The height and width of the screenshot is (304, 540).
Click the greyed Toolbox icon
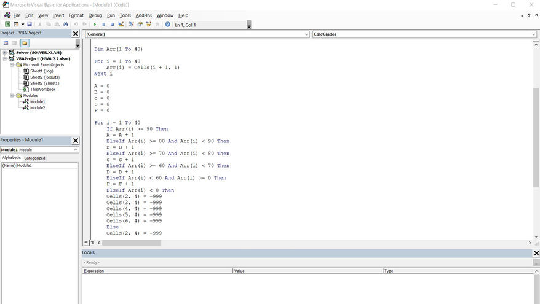[x=157, y=25]
